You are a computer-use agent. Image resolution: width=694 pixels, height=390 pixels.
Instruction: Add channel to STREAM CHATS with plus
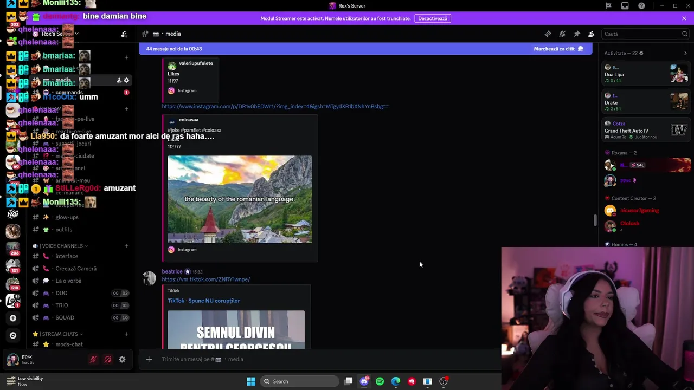[x=126, y=334]
